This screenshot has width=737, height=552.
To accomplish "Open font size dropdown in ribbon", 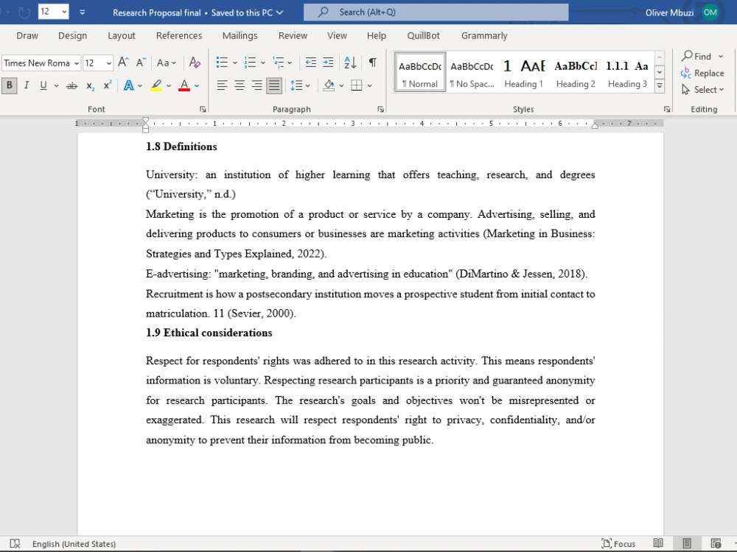I will click(108, 63).
